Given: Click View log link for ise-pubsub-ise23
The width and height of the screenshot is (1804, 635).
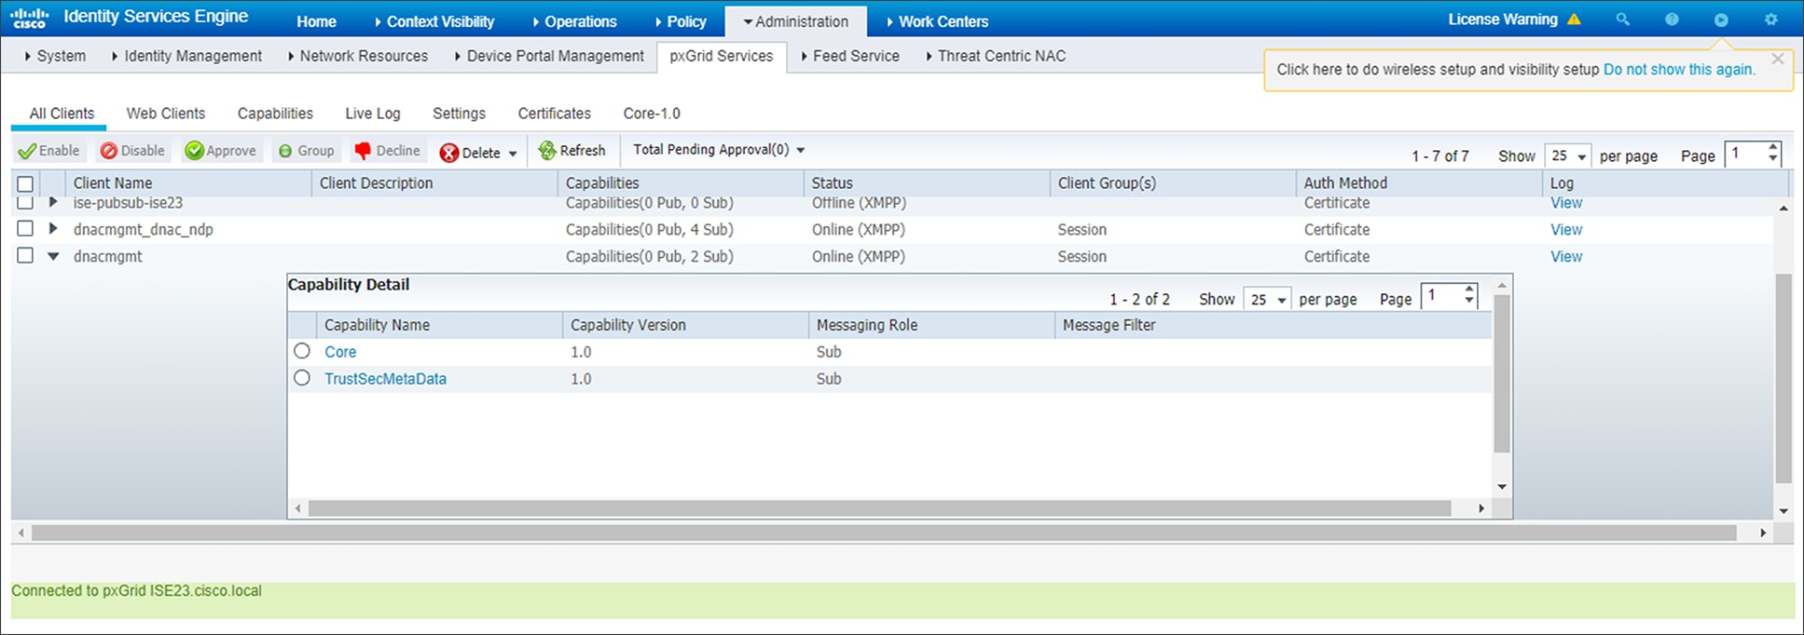Looking at the screenshot, I should pyautogui.click(x=1566, y=202).
